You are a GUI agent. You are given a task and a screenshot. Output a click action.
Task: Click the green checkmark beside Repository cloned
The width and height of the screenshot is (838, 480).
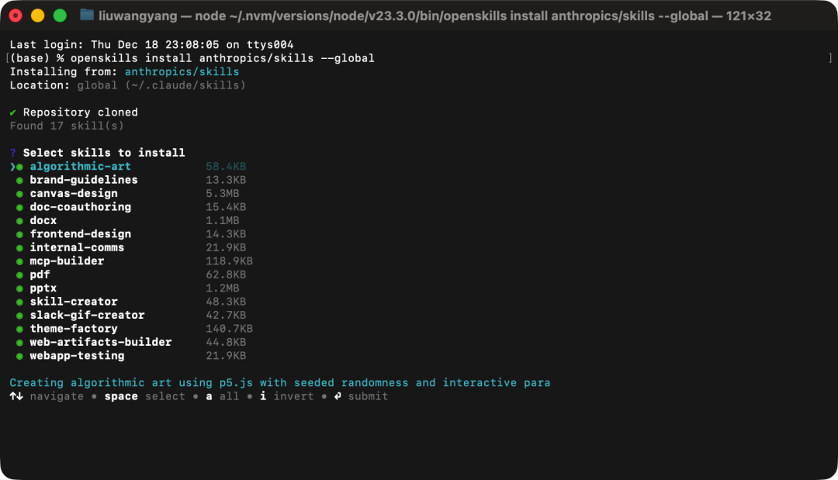pos(13,112)
